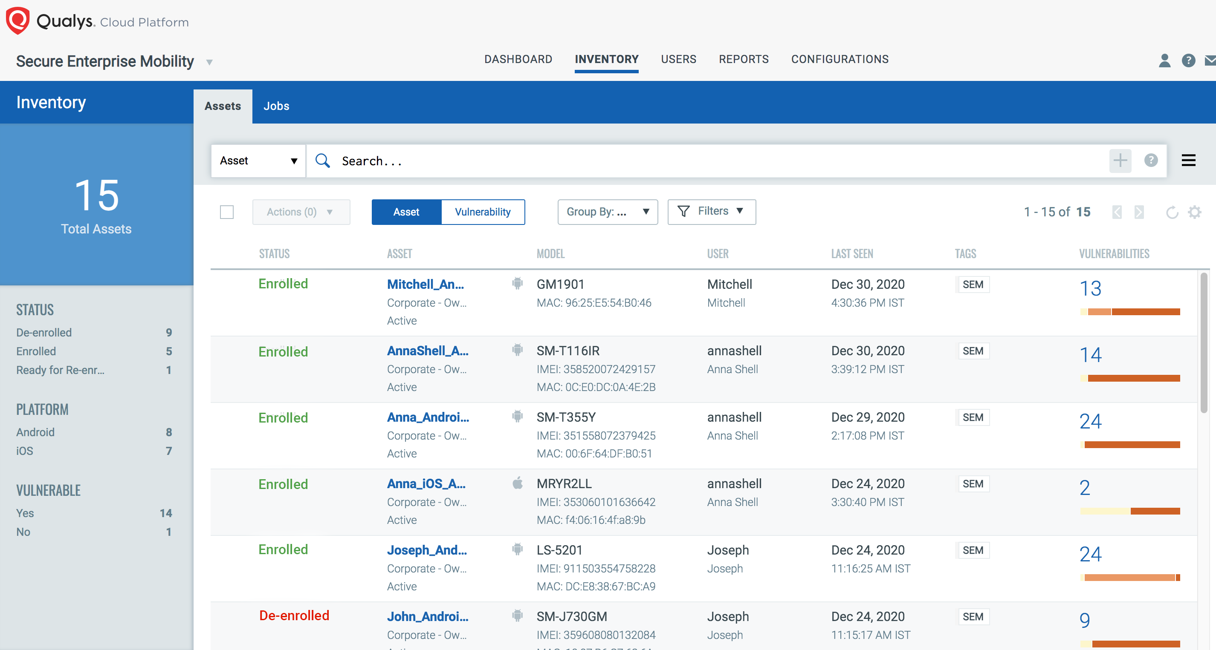Open the user profile icon
The height and width of the screenshot is (650, 1216).
coord(1164,60)
